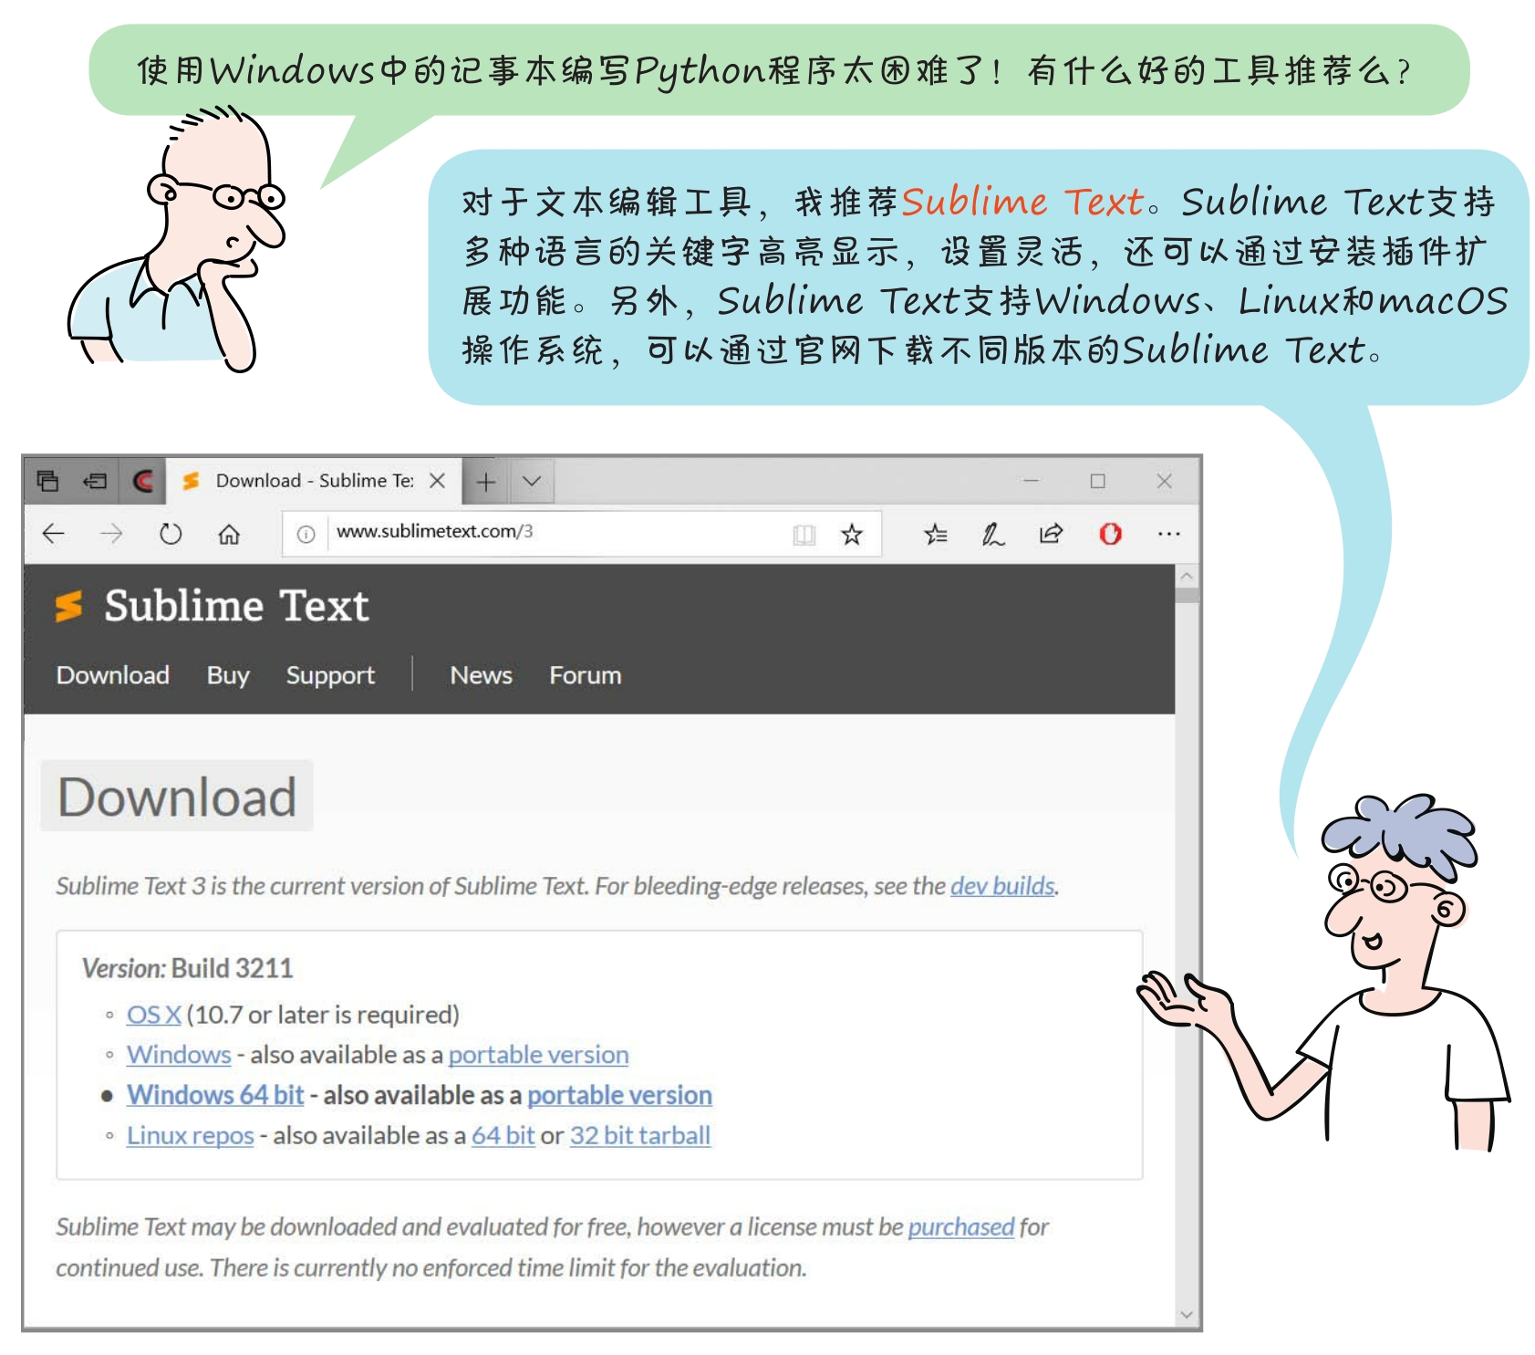This screenshot has height=1355, width=1535.
Task: Click the scrollbar up arrow
Action: pos(1187,577)
